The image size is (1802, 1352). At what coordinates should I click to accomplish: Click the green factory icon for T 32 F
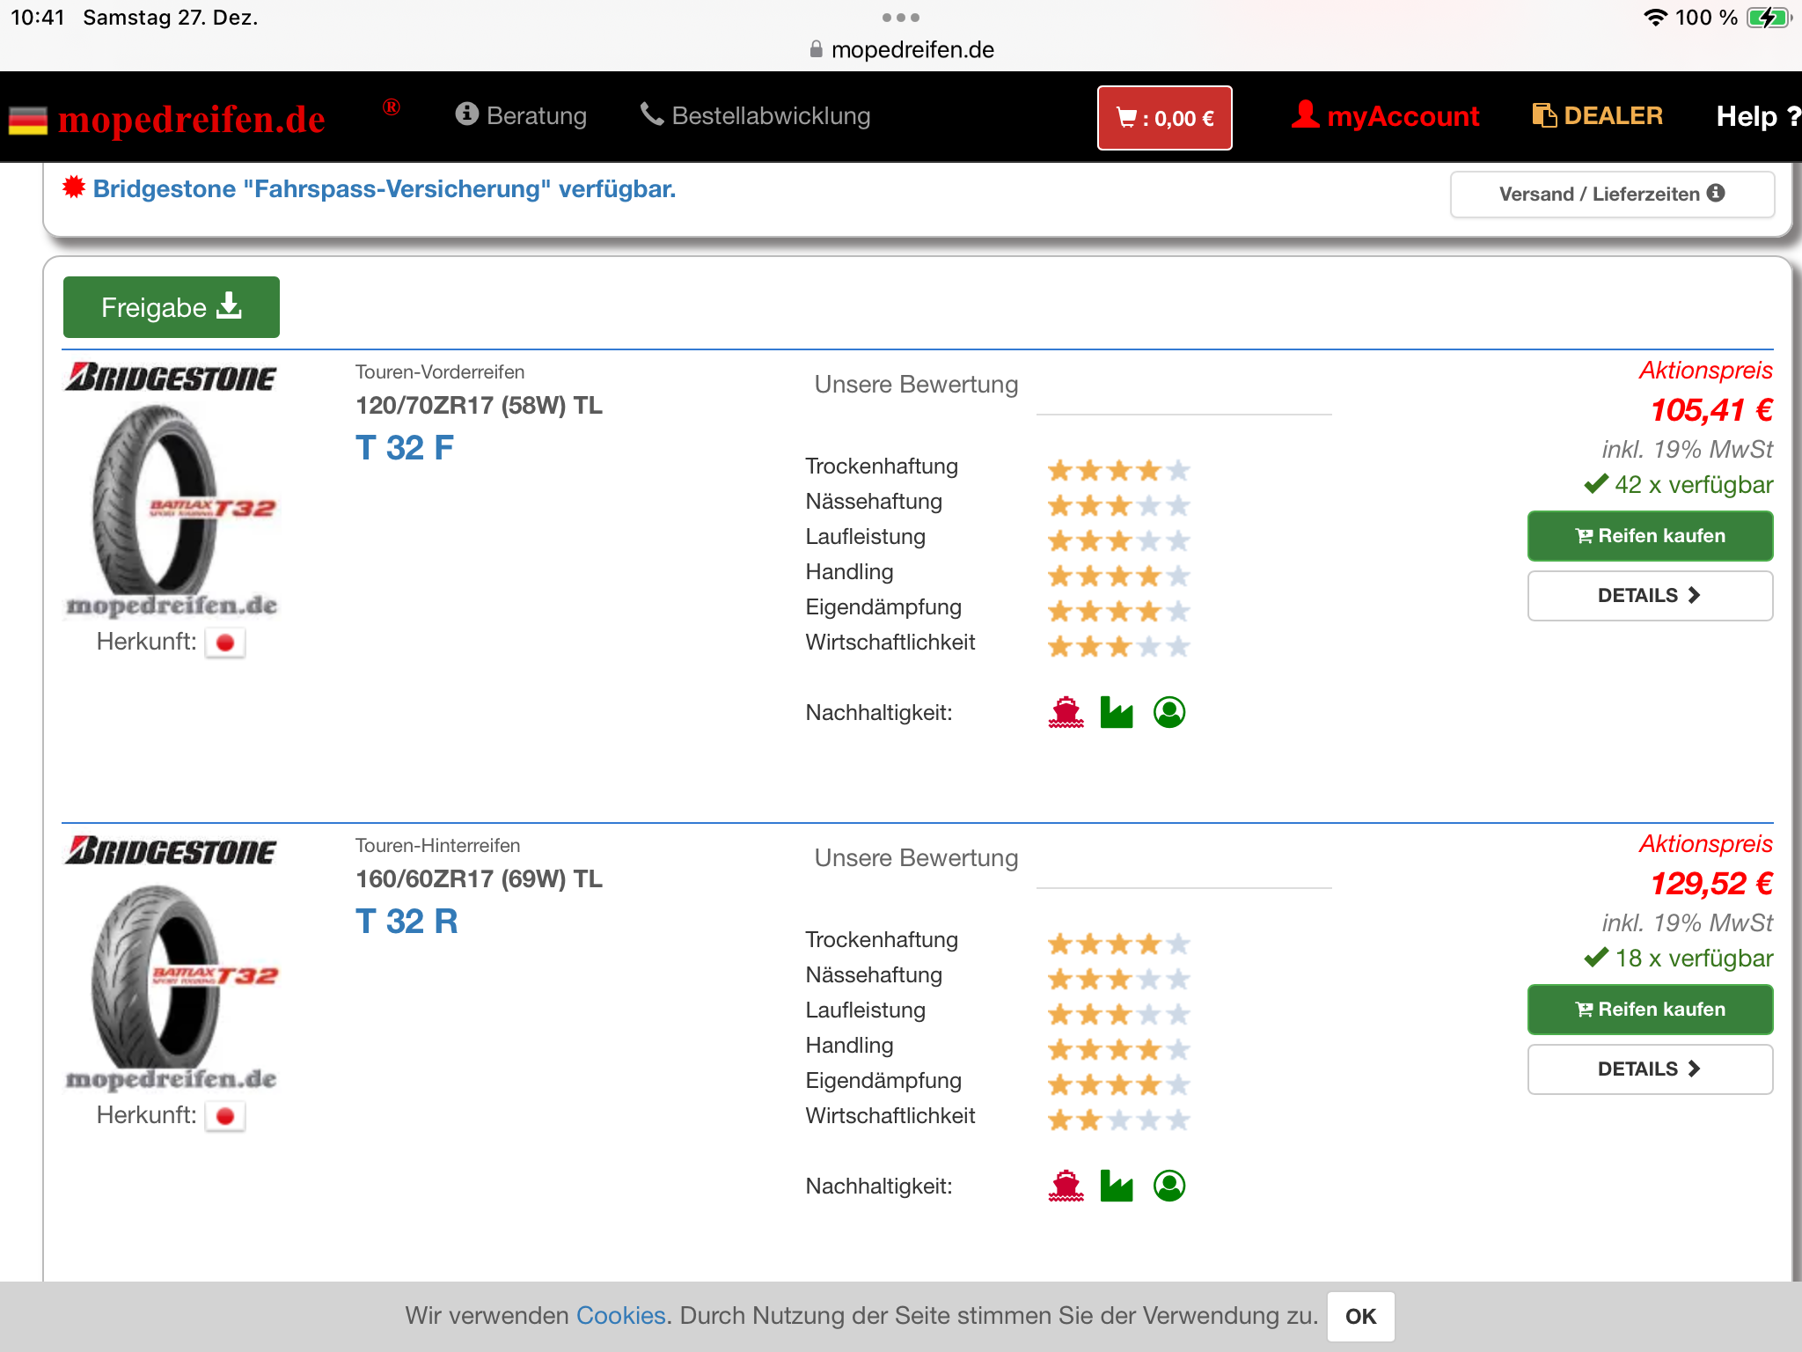pos(1117,712)
